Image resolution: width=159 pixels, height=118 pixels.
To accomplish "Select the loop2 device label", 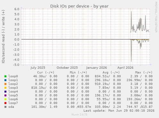I will [13, 84].
